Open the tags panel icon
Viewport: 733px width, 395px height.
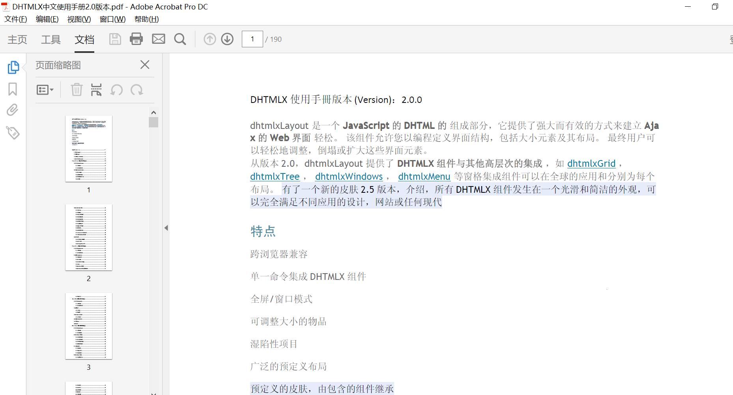pyautogui.click(x=13, y=133)
